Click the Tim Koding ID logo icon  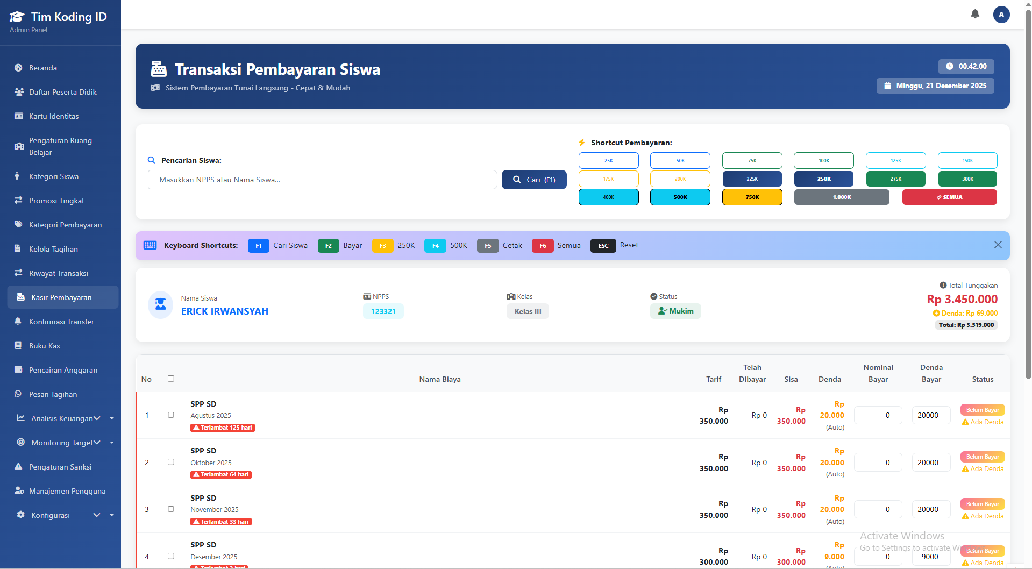17,16
